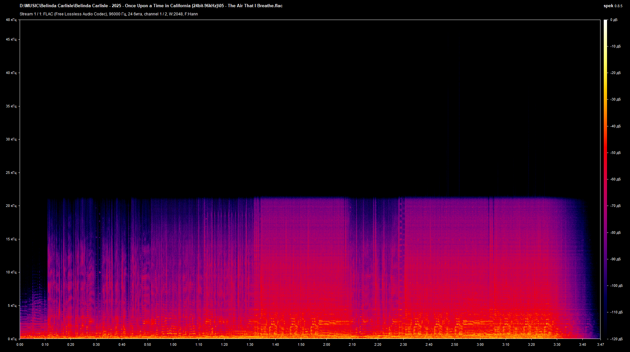The image size is (630, 352).
Task: Click the 48 кГц frequency label
Action: [x=11, y=20]
